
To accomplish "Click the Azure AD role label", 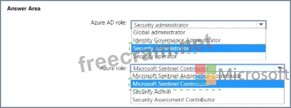I will 108,22.
